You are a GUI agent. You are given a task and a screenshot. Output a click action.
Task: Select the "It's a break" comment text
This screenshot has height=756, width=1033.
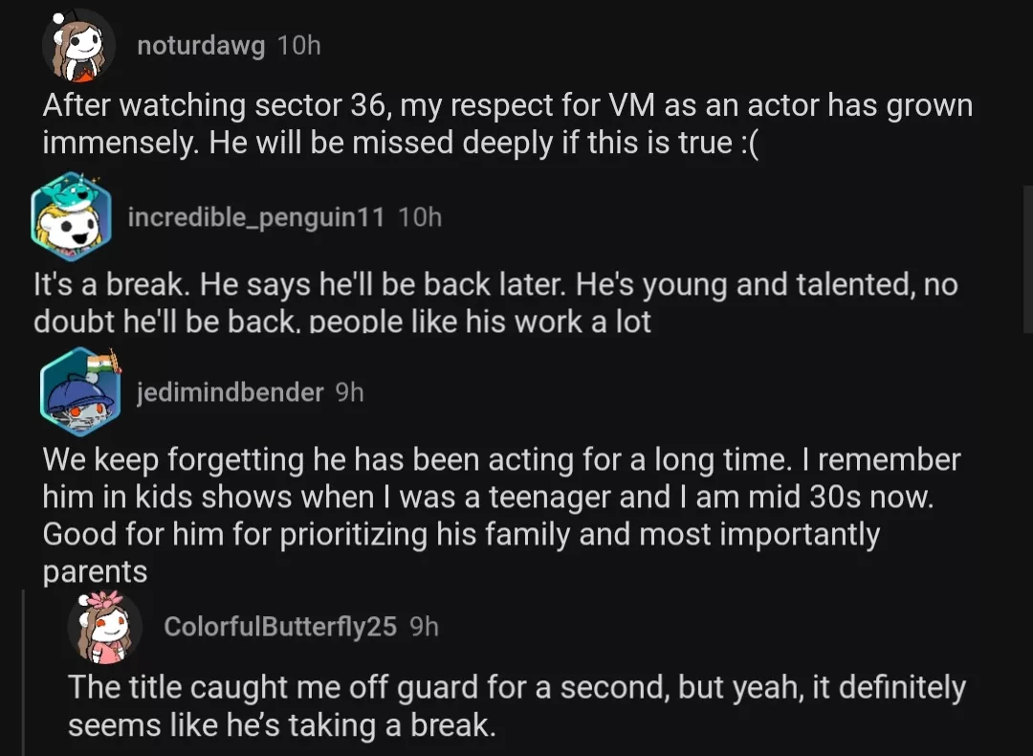pyautogui.click(x=495, y=302)
